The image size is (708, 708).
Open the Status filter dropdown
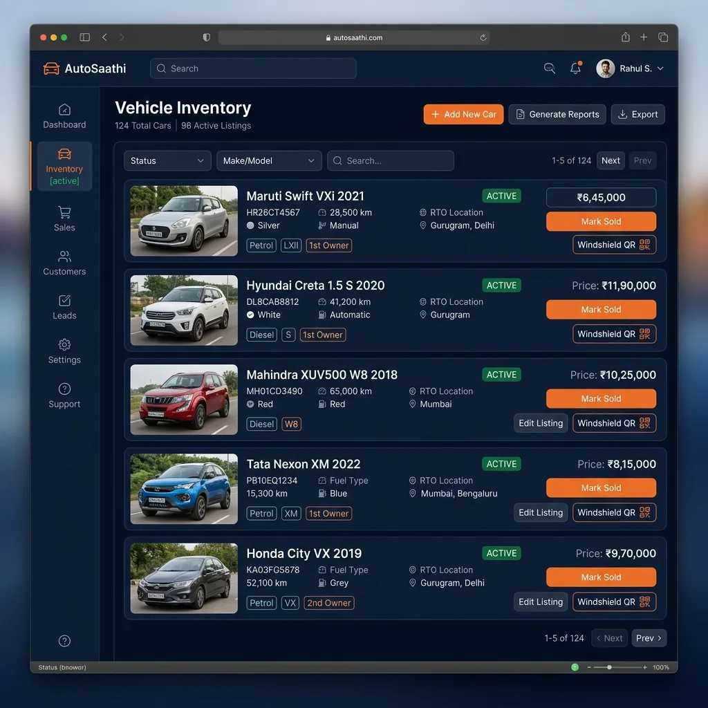pyautogui.click(x=167, y=160)
